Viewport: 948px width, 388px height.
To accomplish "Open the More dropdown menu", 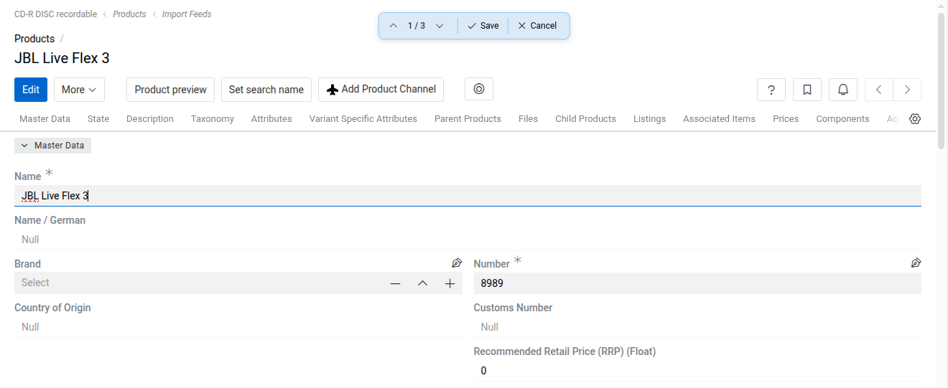I will pos(79,90).
